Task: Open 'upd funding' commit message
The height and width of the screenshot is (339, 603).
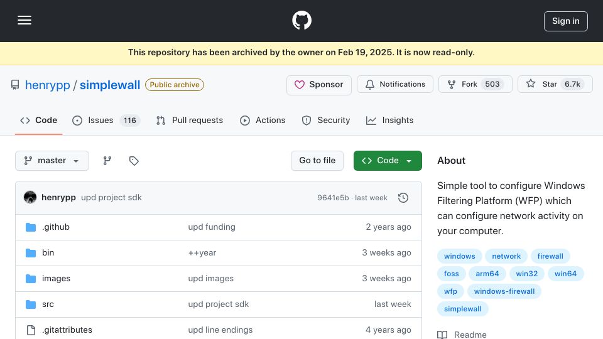Action: [x=212, y=227]
